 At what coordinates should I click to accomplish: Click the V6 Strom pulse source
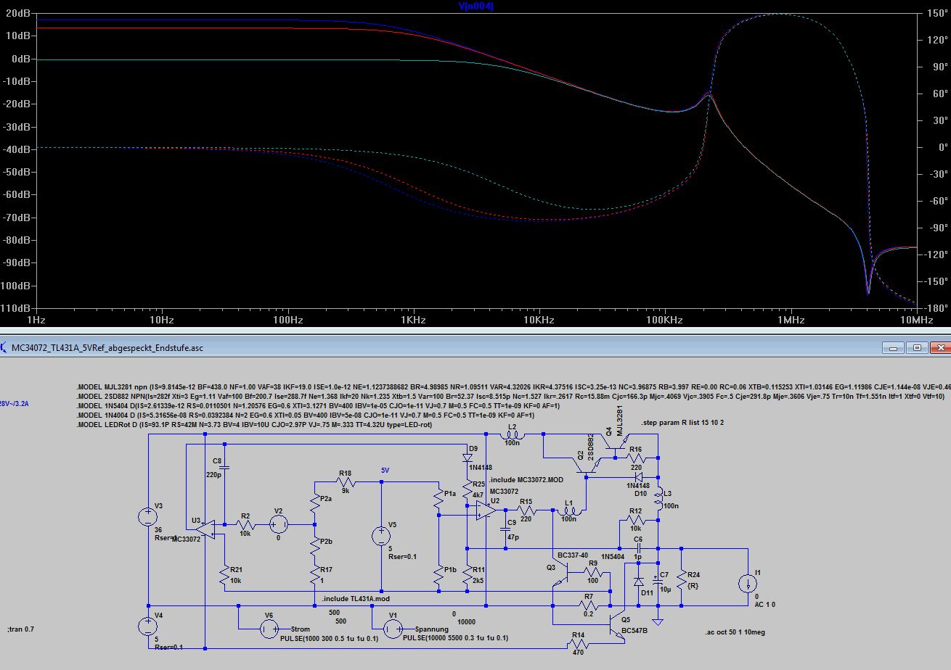pos(269,629)
